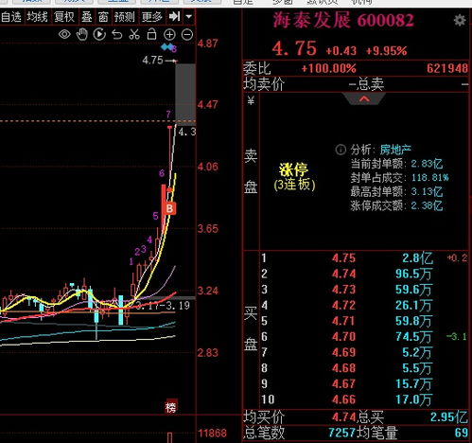Click the info icon beside 分析

click(x=341, y=150)
